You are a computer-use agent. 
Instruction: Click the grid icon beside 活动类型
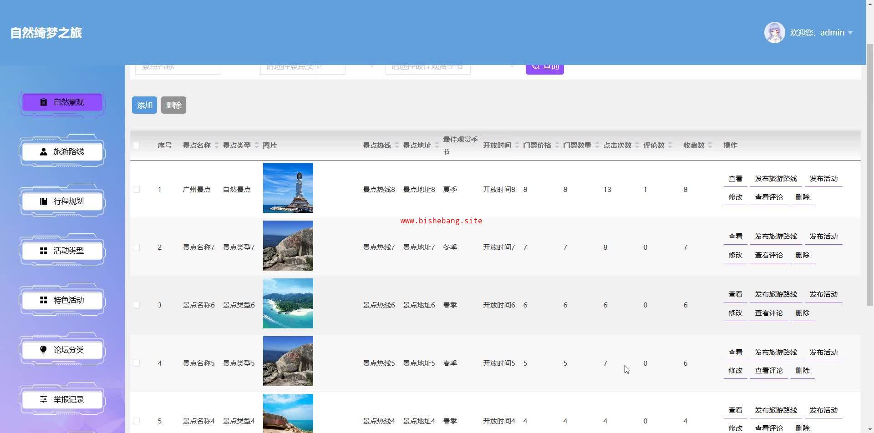click(44, 251)
